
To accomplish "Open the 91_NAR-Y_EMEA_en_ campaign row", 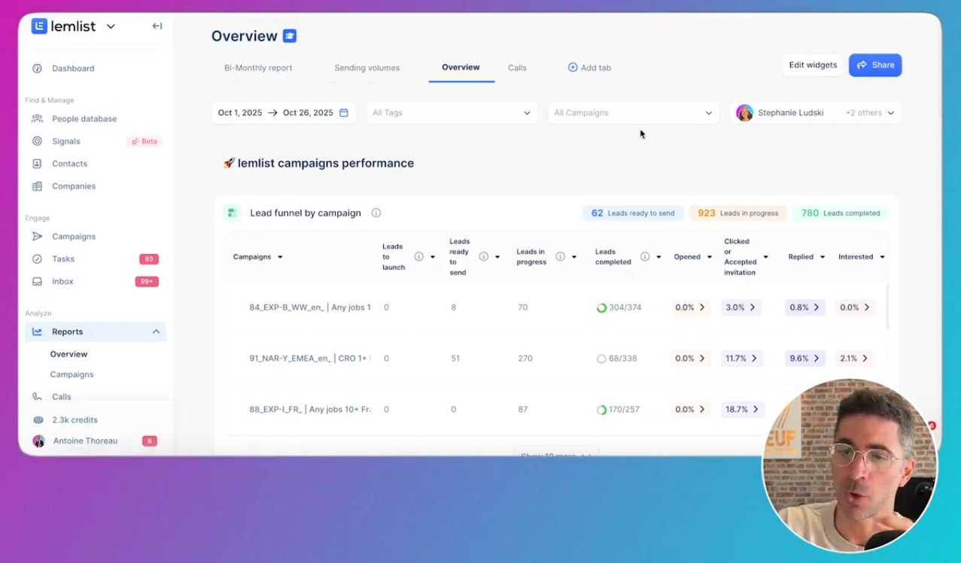I will coord(554,359).
